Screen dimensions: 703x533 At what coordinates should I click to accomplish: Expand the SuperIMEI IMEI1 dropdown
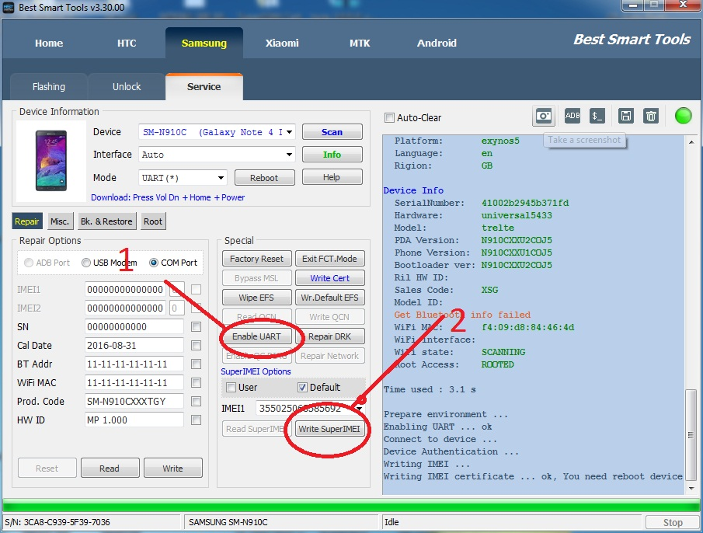pyautogui.click(x=360, y=409)
